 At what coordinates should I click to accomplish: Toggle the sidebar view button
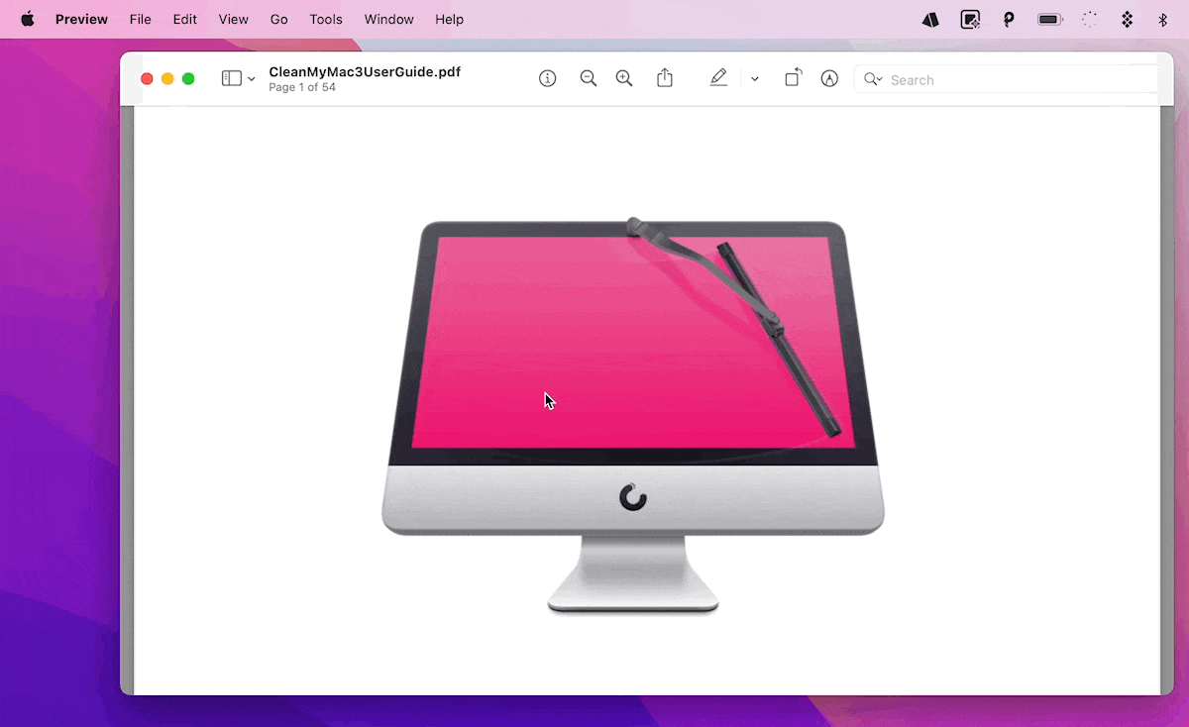point(231,78)
